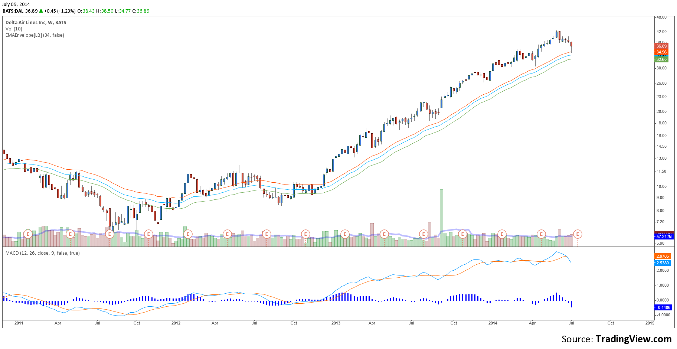
Task: Click the orange 34.96 envelope price tag
Action: pos(661,52)
